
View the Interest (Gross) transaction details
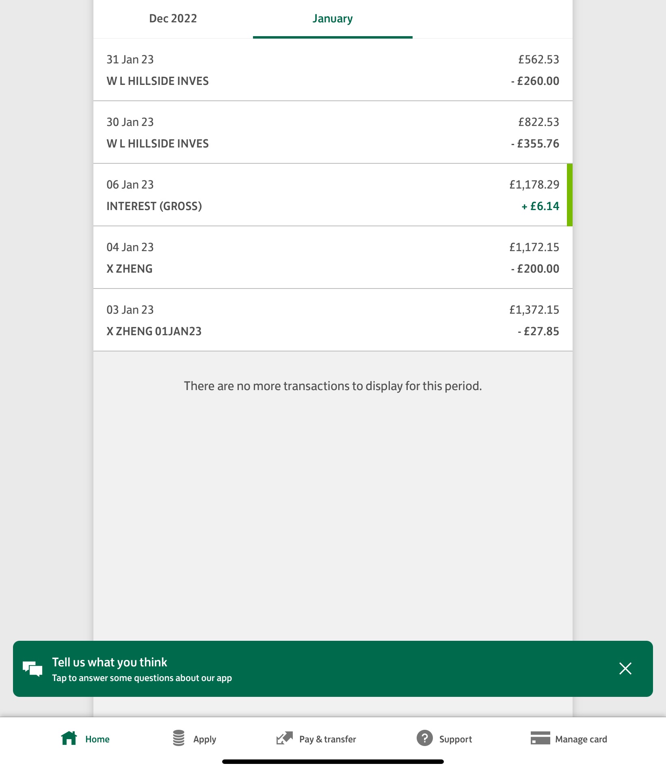point(333,195)
